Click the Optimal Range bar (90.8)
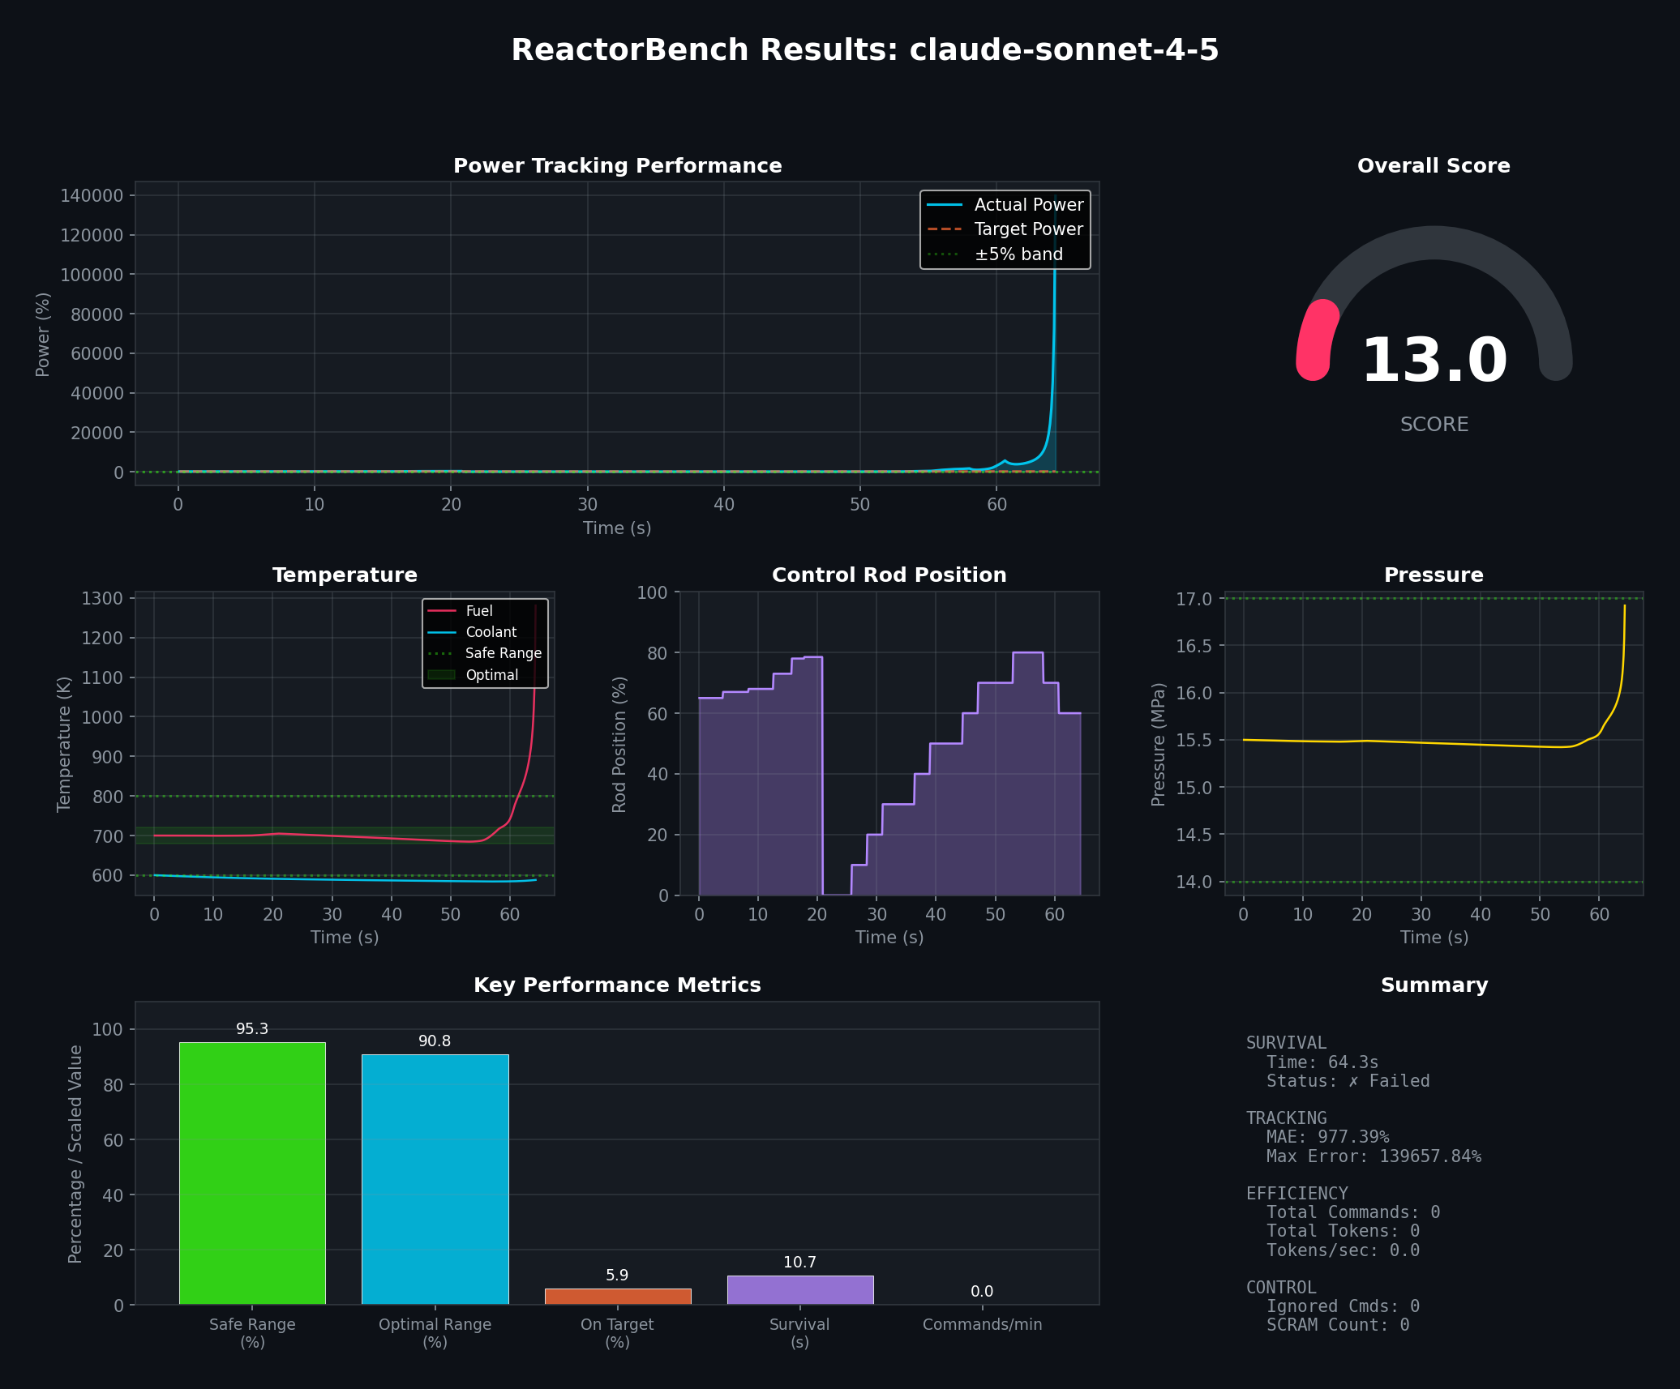 435,1179
